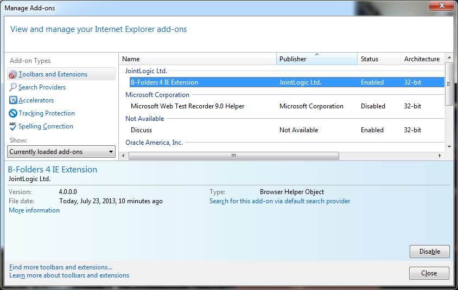Select the B-Folders 4 IE Extension row
This screenshot has height=290, width=458.
287,82
